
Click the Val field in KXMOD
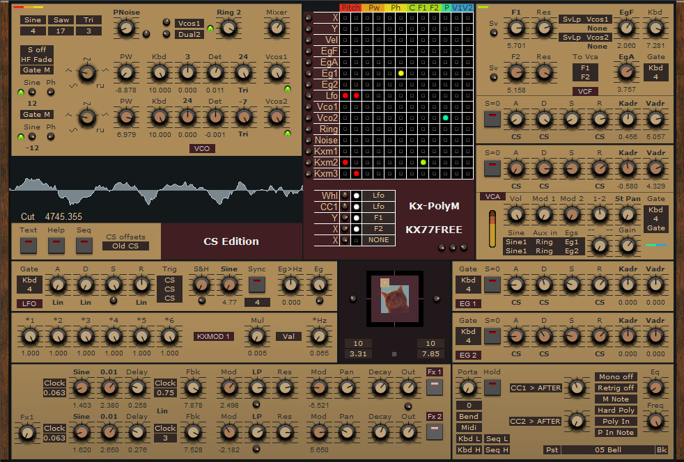click(x=288, y=337)
